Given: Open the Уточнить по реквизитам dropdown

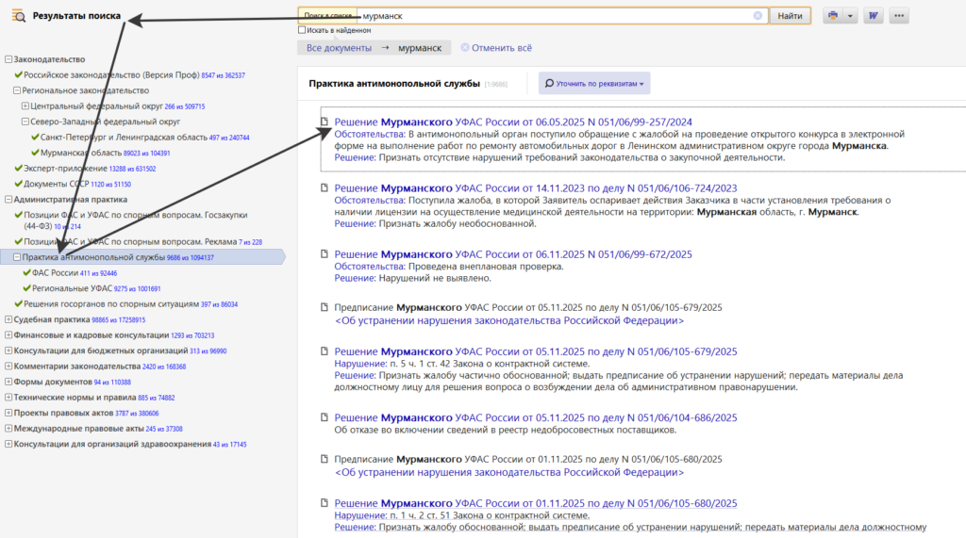Looking at the screenshot, I should [594, 84].
